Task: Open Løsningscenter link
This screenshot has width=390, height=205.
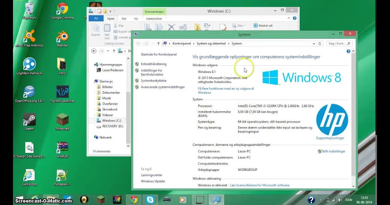Action: click(151, 175)
